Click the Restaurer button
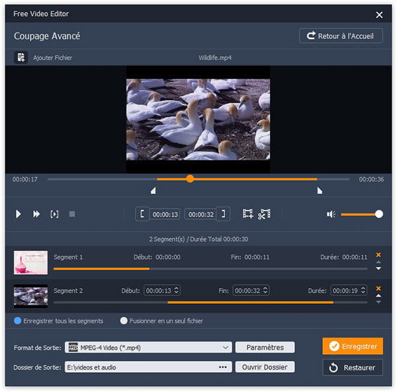 [x=353, y=367]
